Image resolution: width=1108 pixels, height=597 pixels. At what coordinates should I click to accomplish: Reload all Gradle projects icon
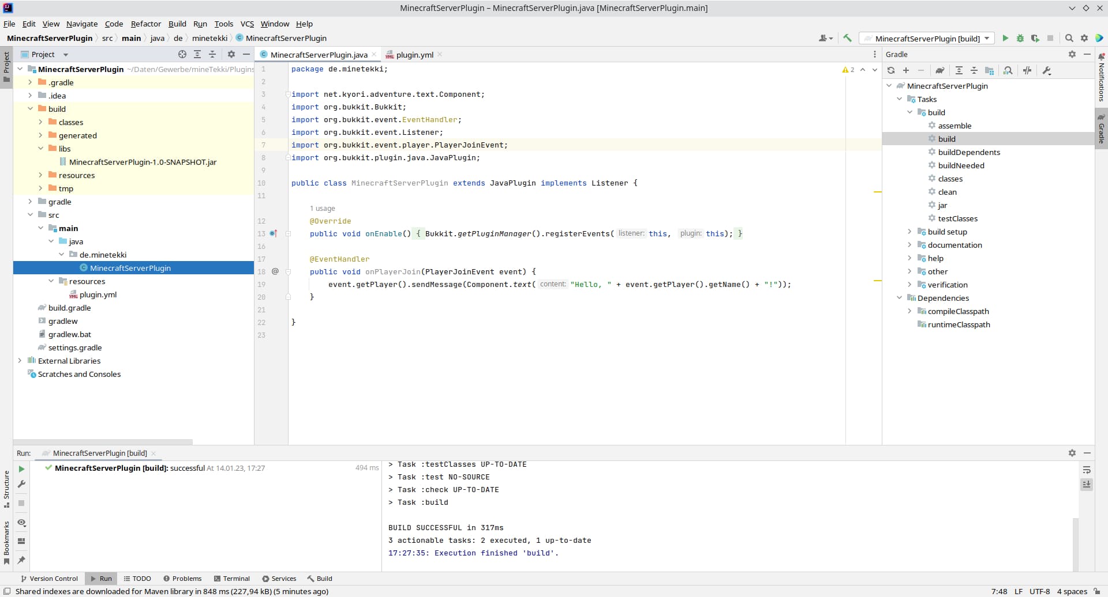(891, 70)
